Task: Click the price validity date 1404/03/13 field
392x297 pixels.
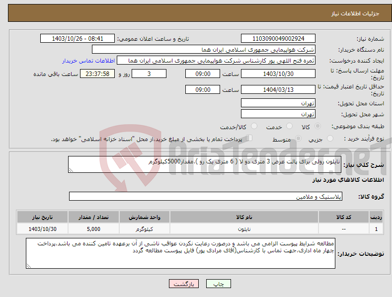Action: (278, 89)
